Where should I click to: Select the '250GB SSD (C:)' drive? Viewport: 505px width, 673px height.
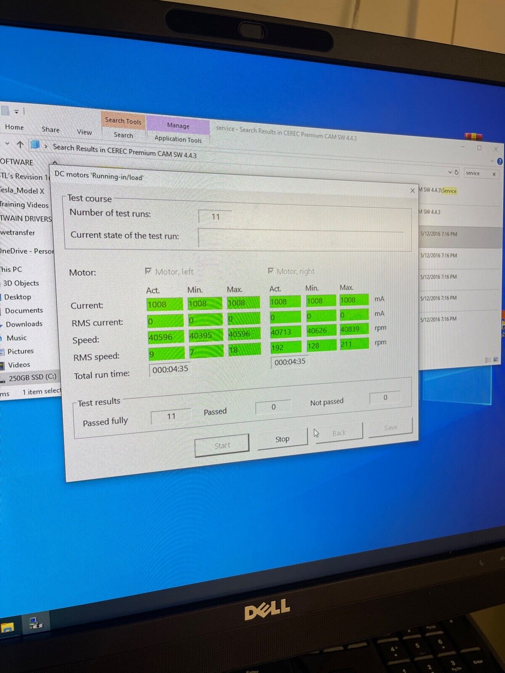[32, 378]
